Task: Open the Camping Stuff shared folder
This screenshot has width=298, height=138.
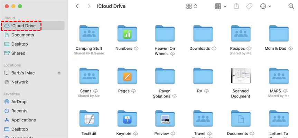Action: [x=89, y=33]
